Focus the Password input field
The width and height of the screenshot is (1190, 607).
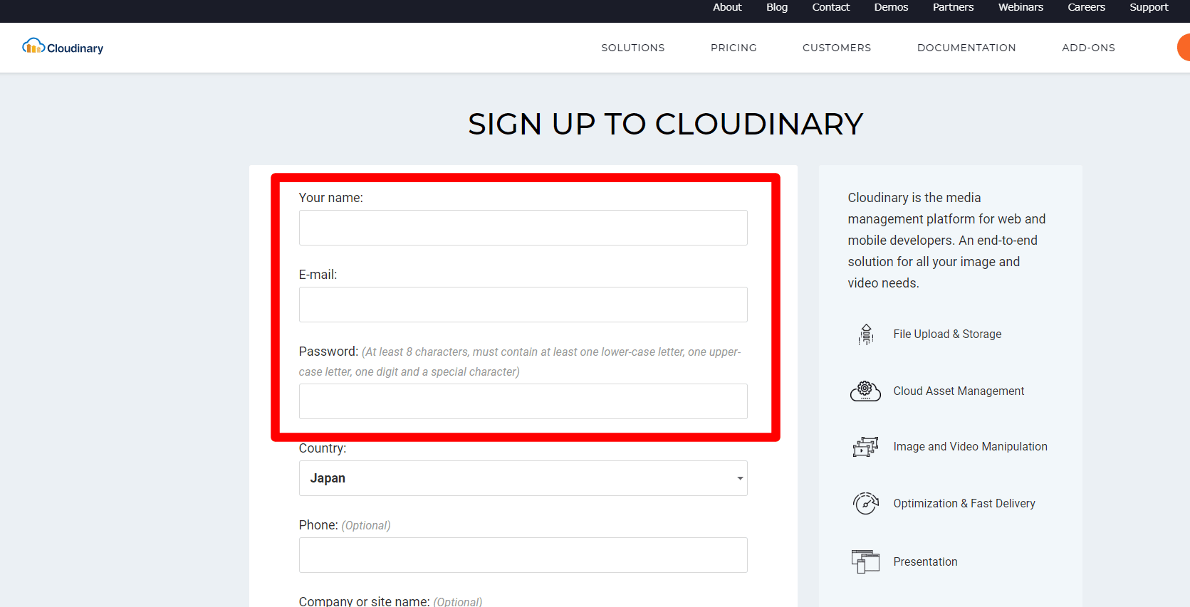[x=523, y=401]
